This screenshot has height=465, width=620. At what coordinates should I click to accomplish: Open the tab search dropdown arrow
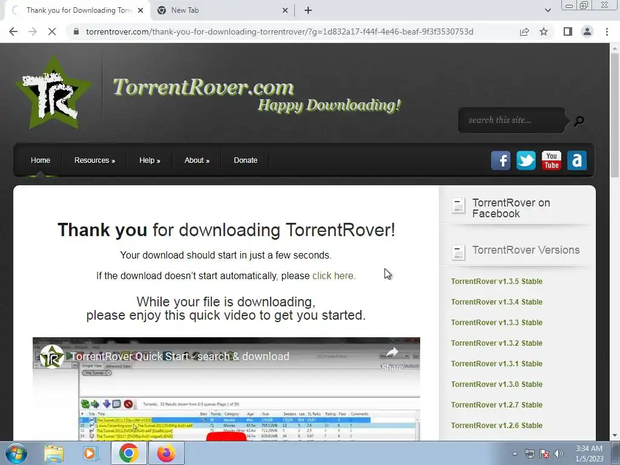(547, 10)
